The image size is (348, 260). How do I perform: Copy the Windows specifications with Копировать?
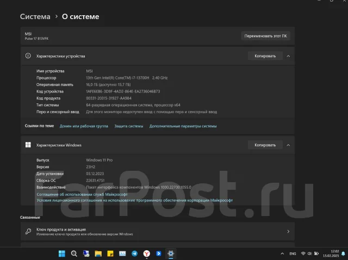click(265, 145)
